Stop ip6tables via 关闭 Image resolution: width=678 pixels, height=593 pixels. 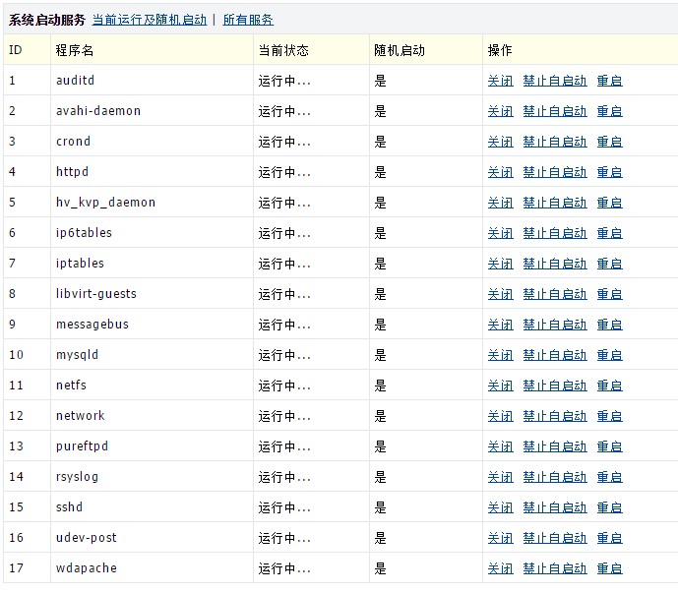coord(500,233)
